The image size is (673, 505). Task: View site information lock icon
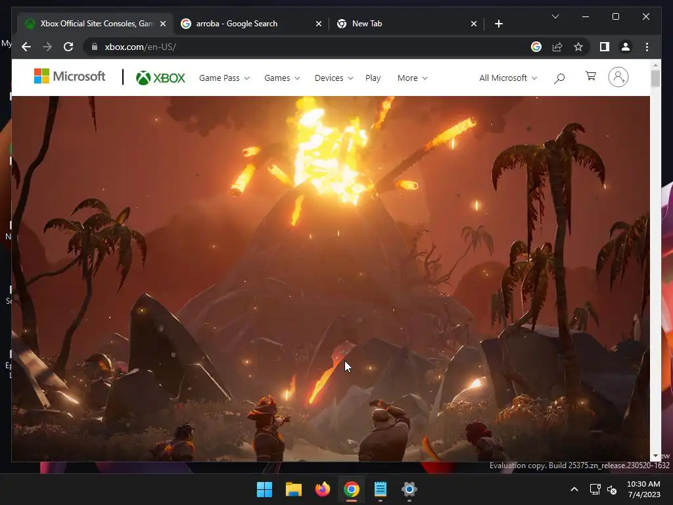click(x=95, y=47)
